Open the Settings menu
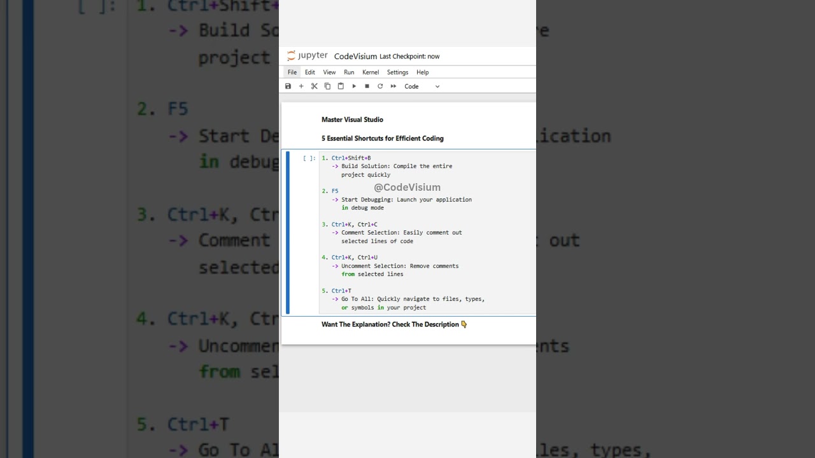The image size is (815, 458). click(x=397, y=73)
